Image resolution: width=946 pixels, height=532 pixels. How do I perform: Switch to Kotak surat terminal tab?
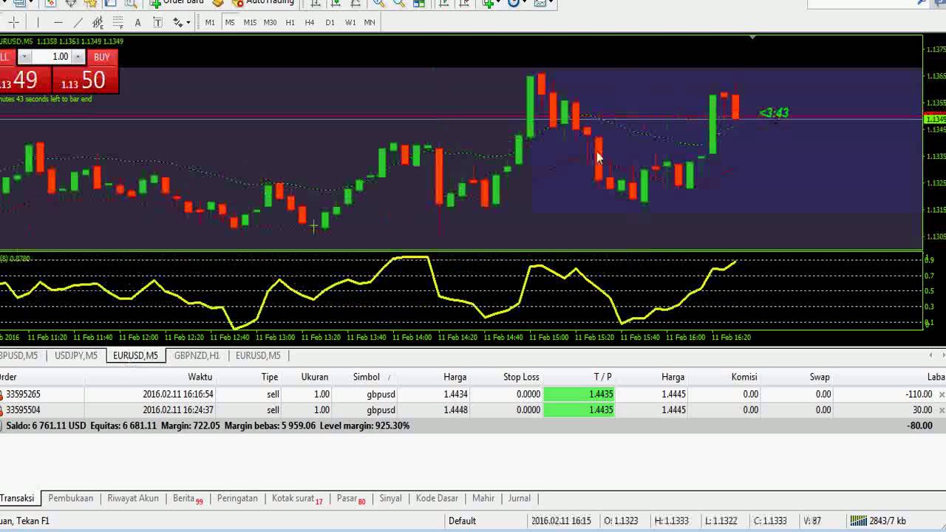coord(297,498)
